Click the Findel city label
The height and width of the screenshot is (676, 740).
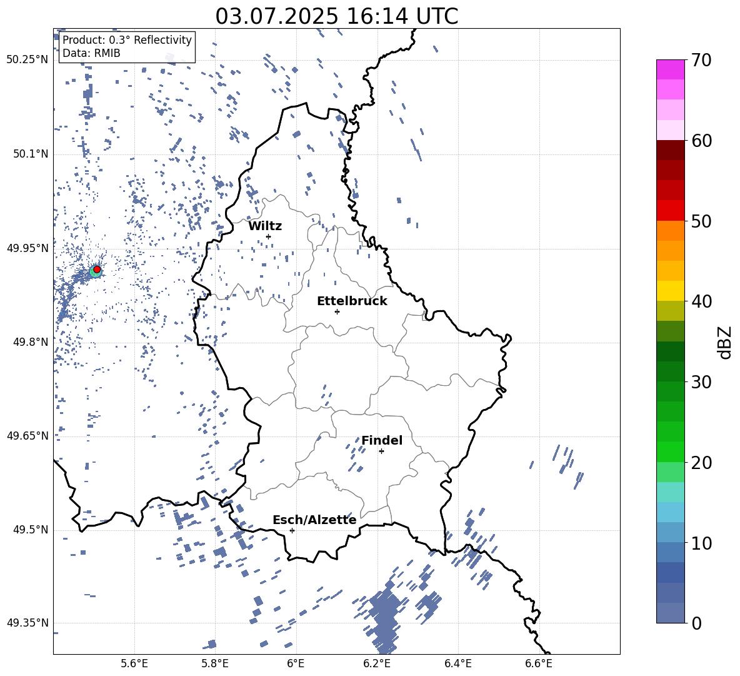[382, 440]
